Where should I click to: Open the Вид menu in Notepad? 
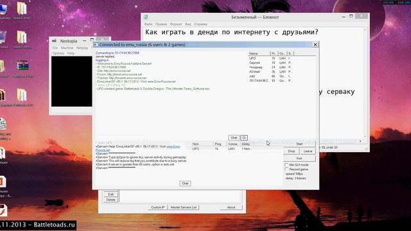click(x=188, y=24)
